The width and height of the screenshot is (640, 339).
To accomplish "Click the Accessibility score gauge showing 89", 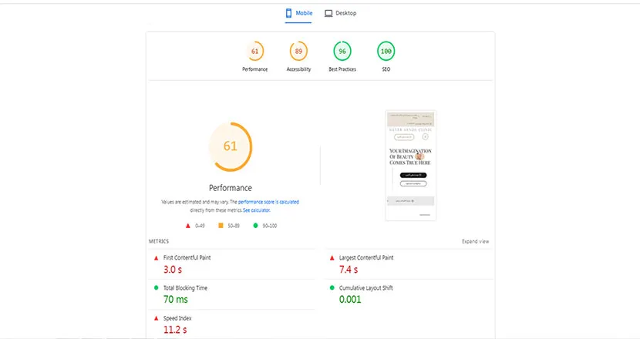I will 298,52.
